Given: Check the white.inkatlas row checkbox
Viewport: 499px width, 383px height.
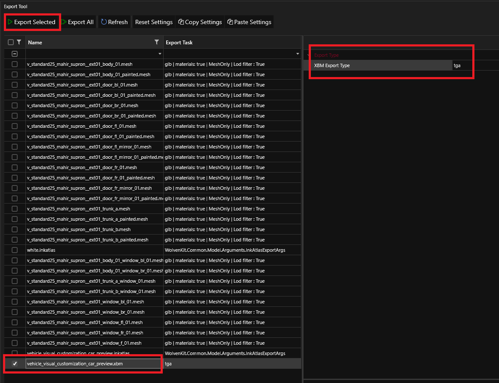Looking at the screenshot, I should 15,250.
